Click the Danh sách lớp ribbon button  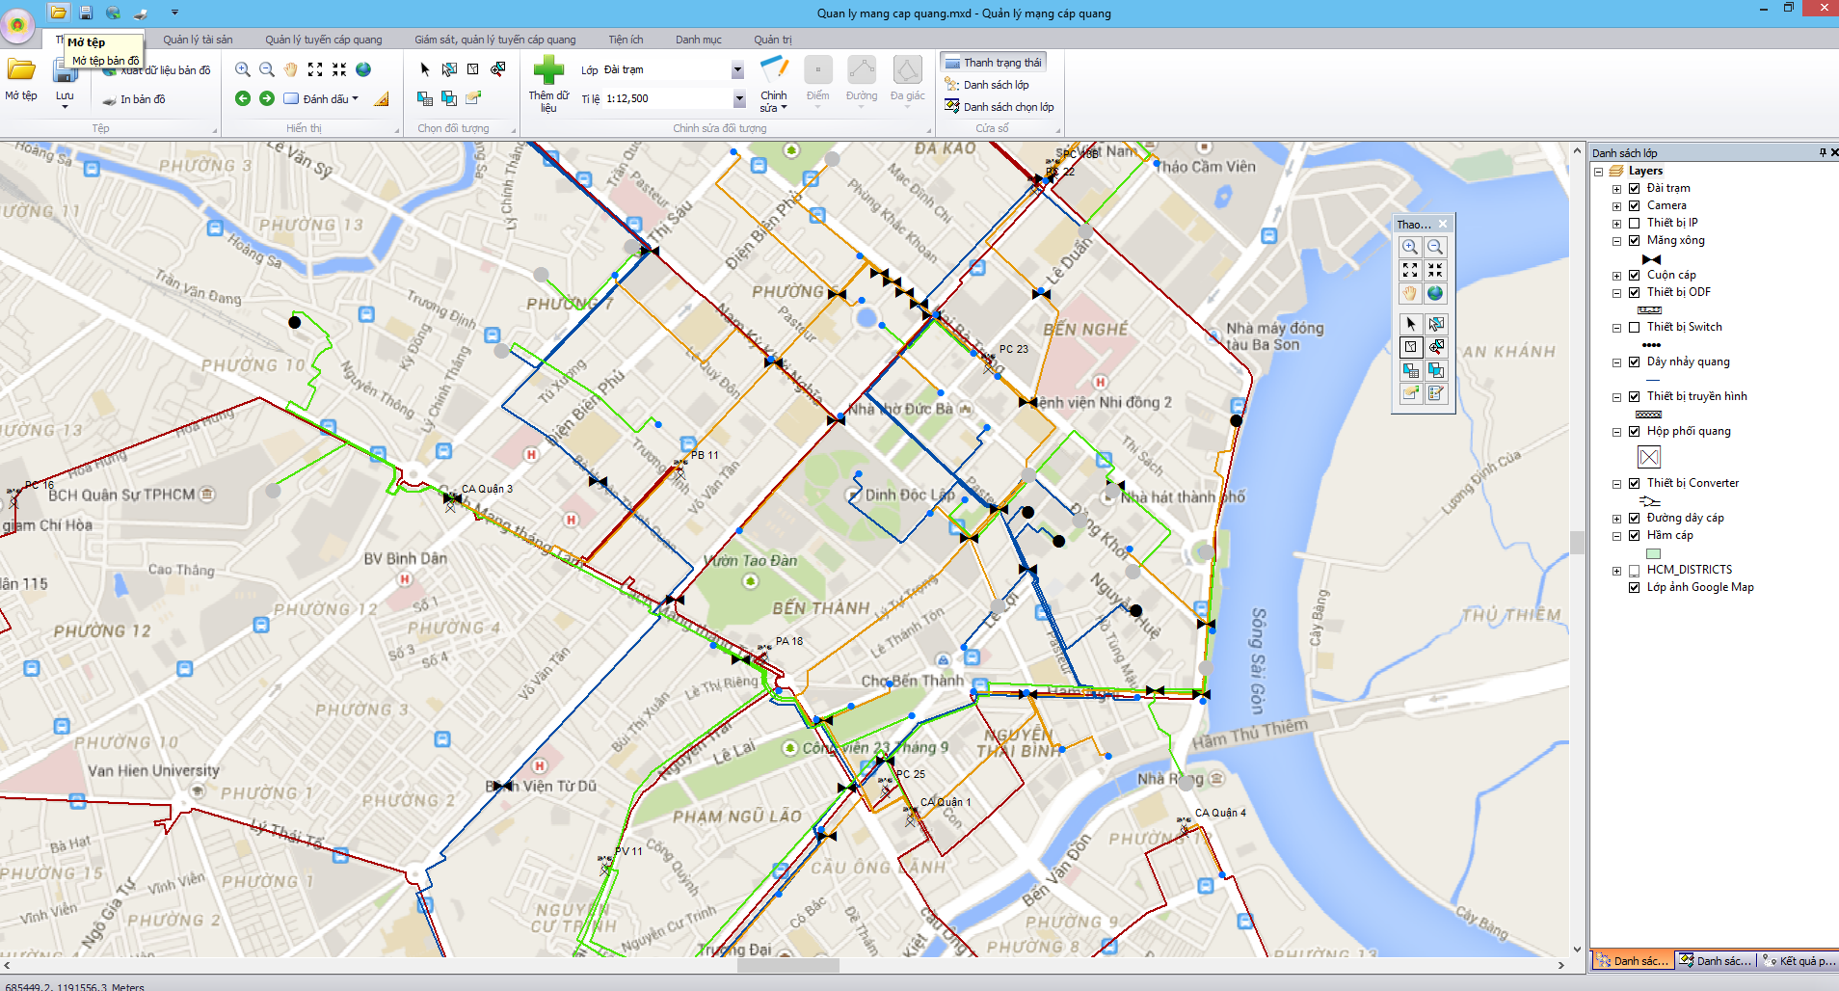[x=986, y=85]
